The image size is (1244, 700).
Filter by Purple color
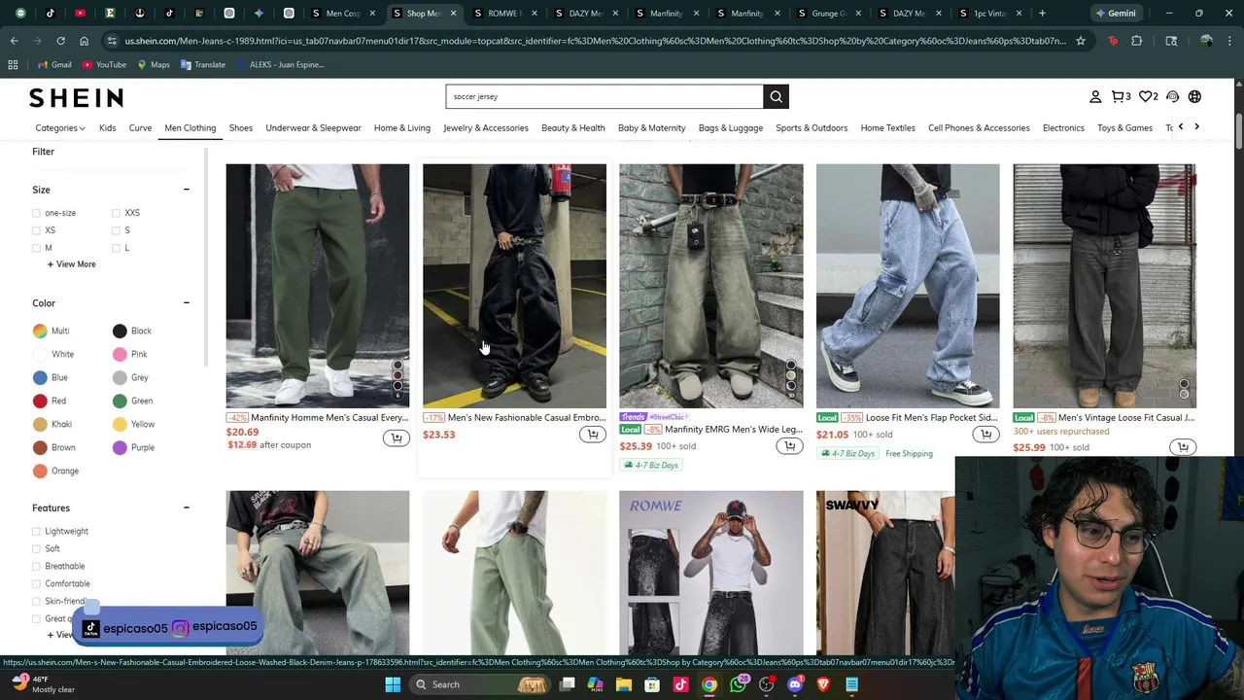click(134, 448)
